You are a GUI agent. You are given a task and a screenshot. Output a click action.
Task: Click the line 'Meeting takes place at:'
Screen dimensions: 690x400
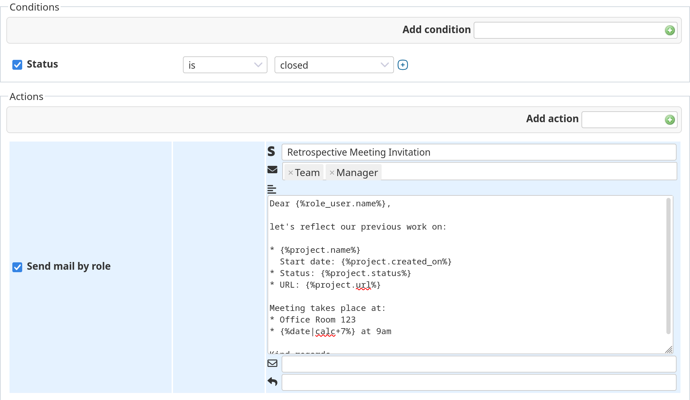click(328, 308)
